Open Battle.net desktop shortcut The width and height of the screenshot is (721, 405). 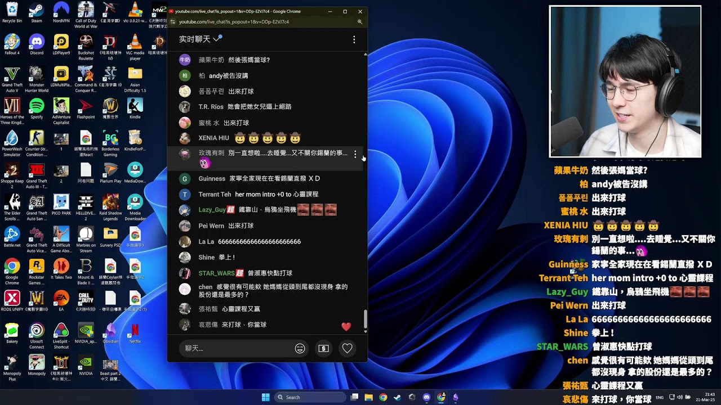click(x=12, y=237)
